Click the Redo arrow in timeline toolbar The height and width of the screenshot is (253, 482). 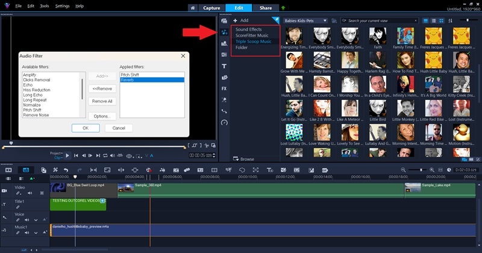pyautogui.click(x=80, y=170)
